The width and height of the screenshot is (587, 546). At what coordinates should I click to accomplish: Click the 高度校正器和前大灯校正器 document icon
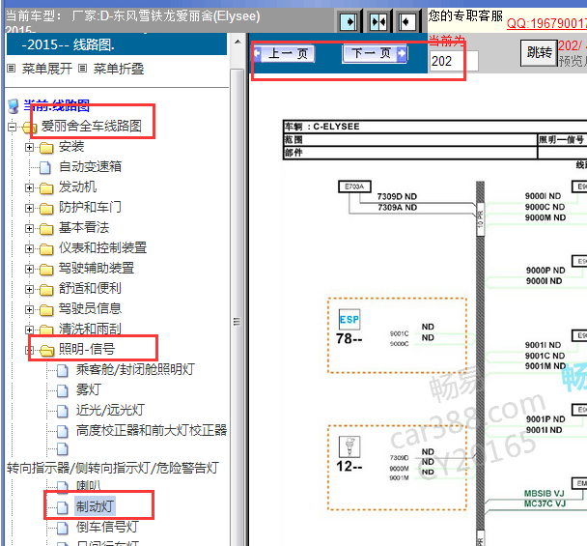(x=63, y=431)
